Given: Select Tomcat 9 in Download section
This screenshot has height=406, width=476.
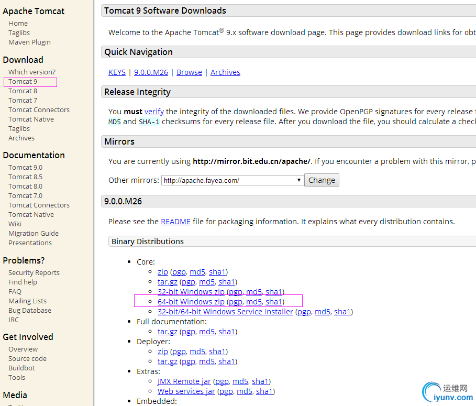Looking at the screenshot, I should tap(23, 81).
